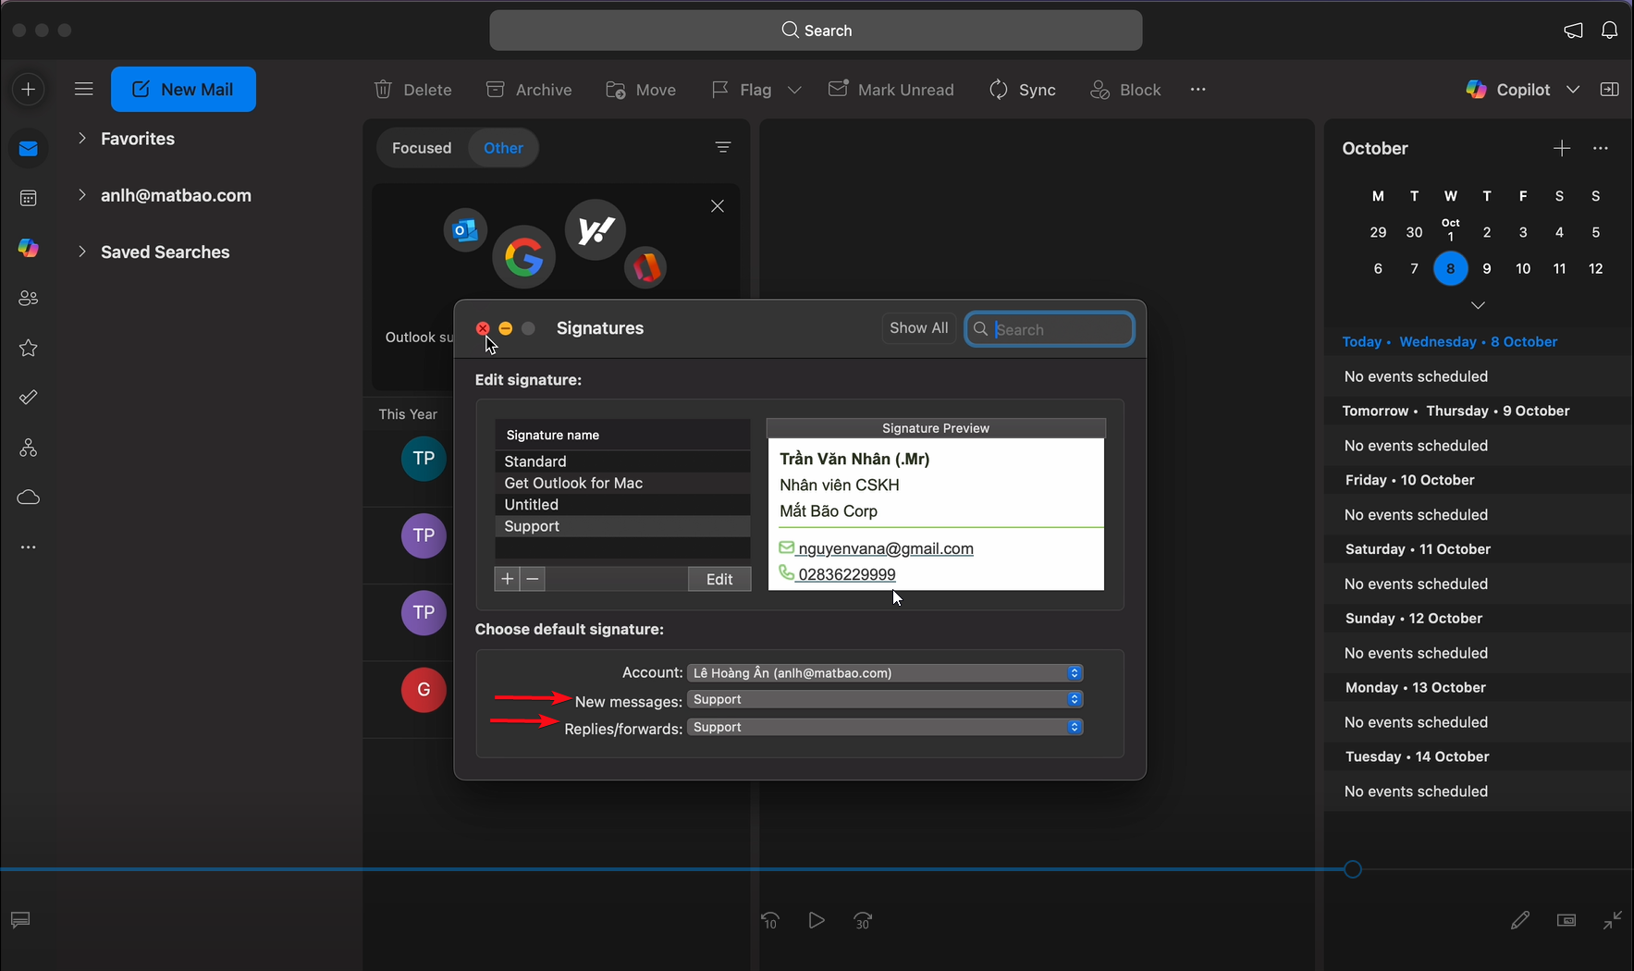The height and width of the screenshot is (971, 1634).
Task: Open the Replies/forwards signature dropdown
Action: point(884,728)
